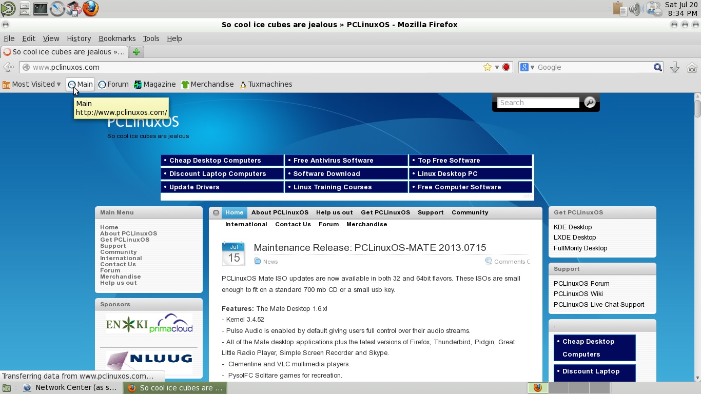Open Get PCLinuxOS in site navigation bar
Viewport: 701px width, 394px height.
385,212
